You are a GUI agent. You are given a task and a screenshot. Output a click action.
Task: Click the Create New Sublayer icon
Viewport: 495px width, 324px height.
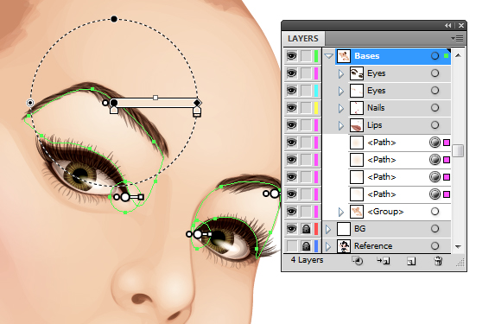[384, 261]
